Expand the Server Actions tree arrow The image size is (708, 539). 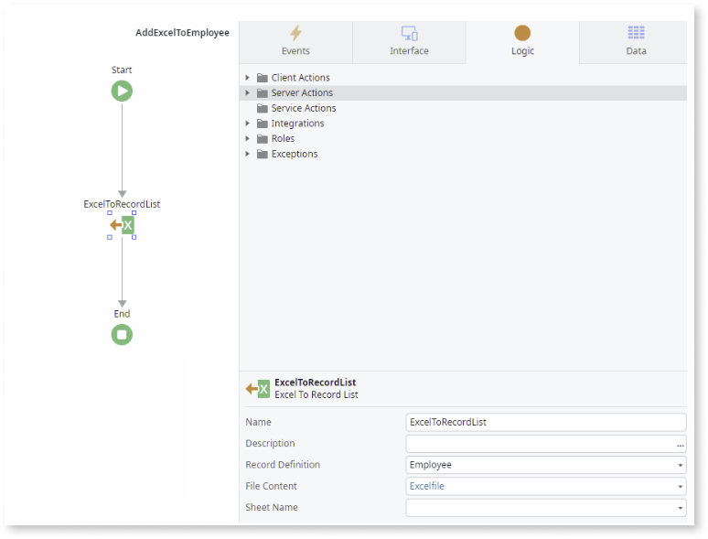point(247,93)
